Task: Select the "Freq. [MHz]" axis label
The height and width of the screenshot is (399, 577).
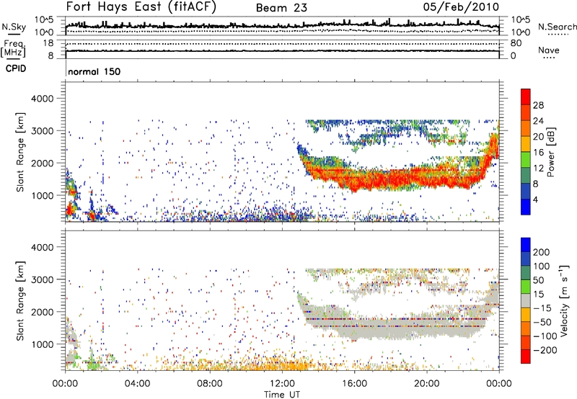Action: click(14, 49)
